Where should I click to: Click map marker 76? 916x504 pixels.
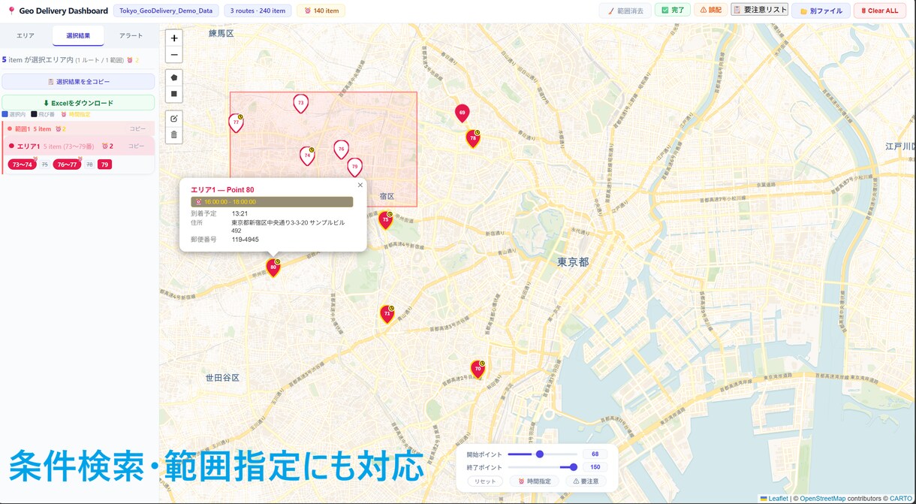(341, 149)
